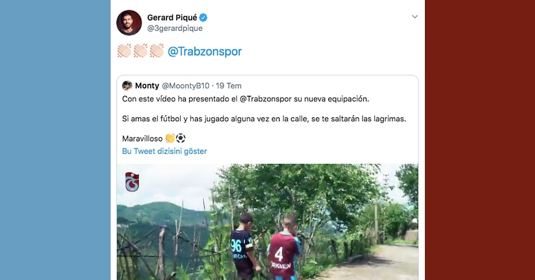The height and width of the screenshot is (280, 535).
Task: Click "Bu Tweet dizisini göster" link
Action: click(x=165, y=151)
